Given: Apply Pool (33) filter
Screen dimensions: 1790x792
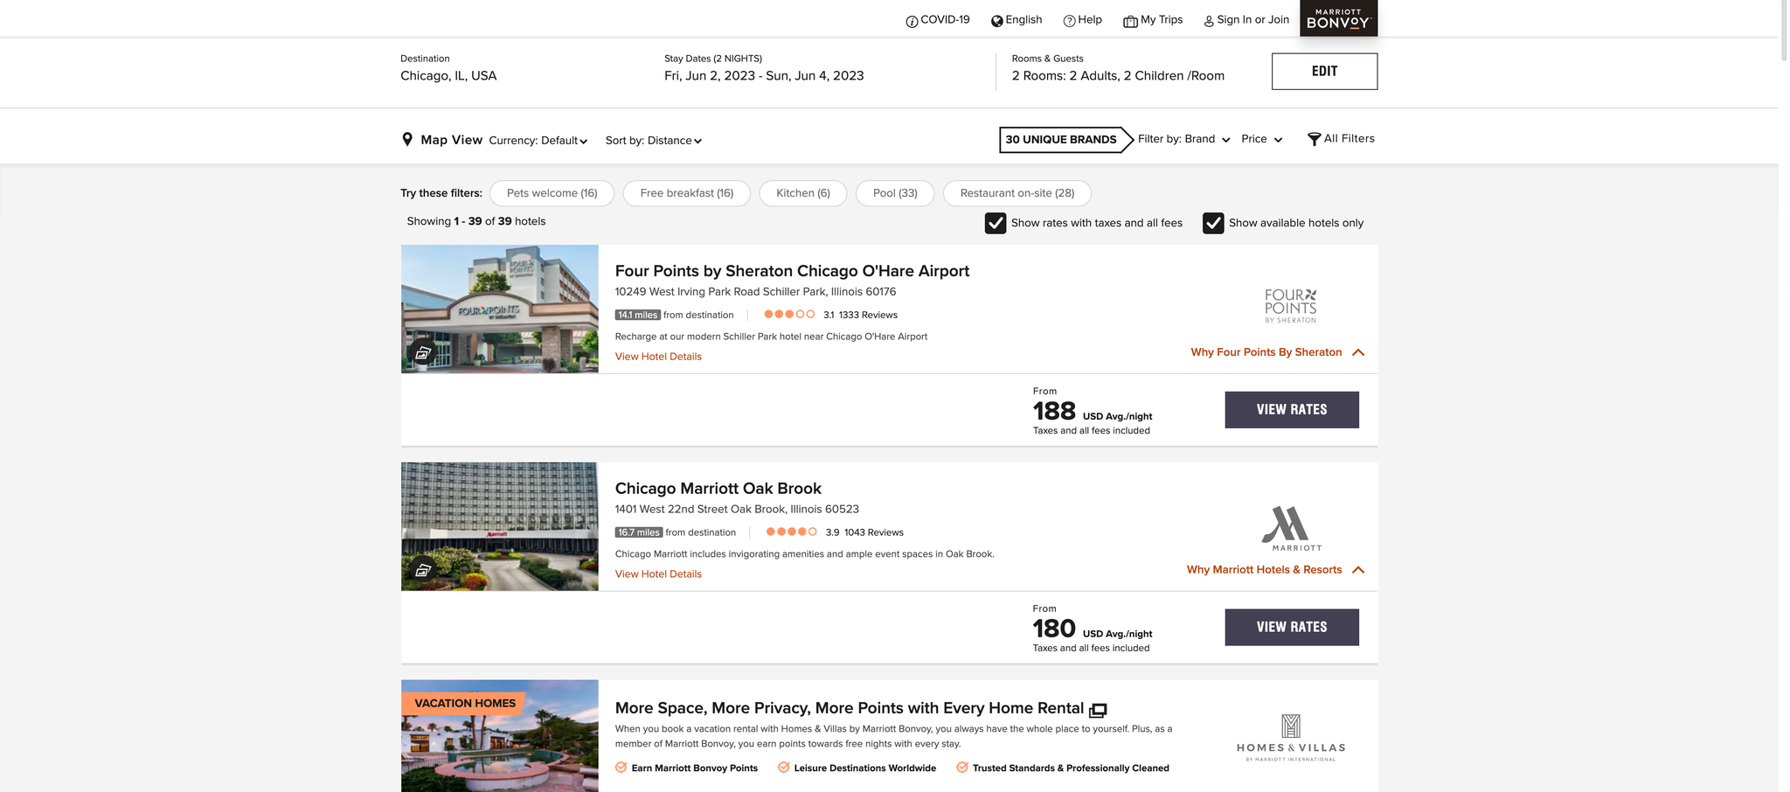Looking at the screenshot, I should pos(895,193).
